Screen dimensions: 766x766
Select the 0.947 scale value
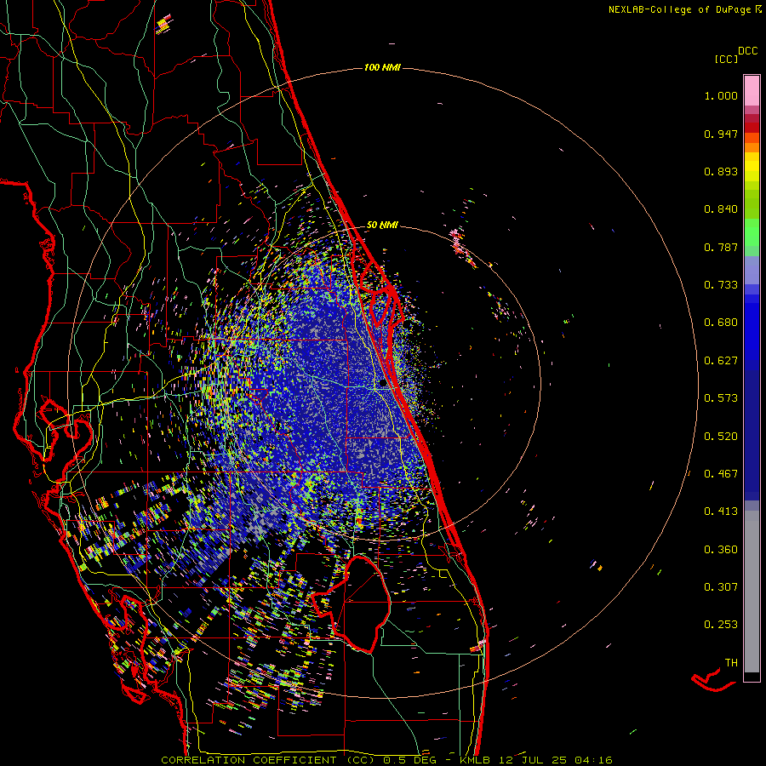pyautogui.click(x=721, y=134)
